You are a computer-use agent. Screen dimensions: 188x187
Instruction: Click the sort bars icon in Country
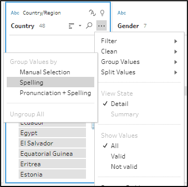coord(71,26)
